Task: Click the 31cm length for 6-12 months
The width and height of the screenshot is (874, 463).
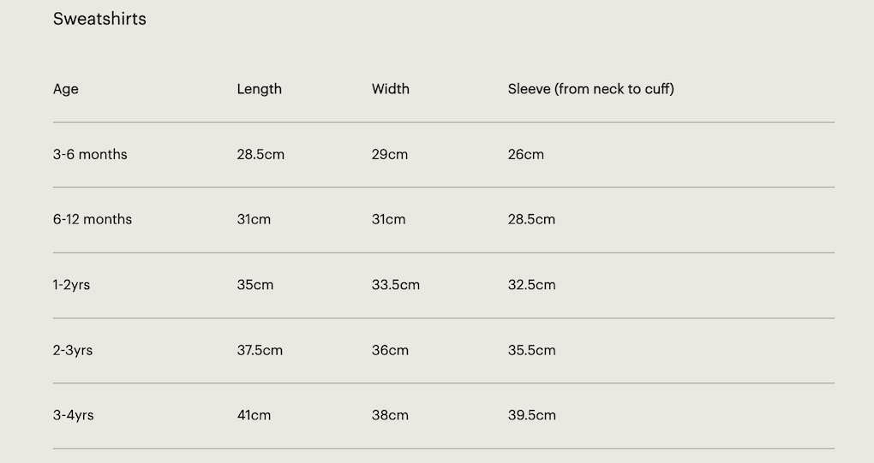Action: point(254,220)
